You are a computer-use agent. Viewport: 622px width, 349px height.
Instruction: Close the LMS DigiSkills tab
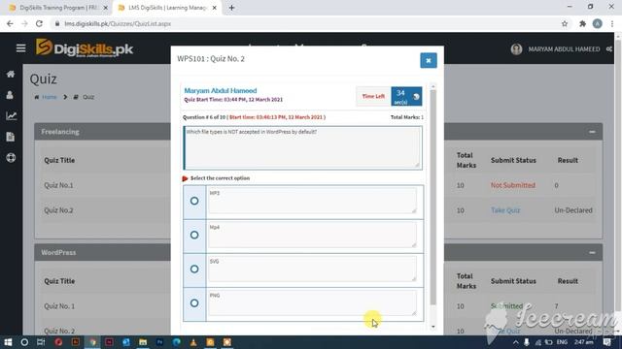point(215,8)
